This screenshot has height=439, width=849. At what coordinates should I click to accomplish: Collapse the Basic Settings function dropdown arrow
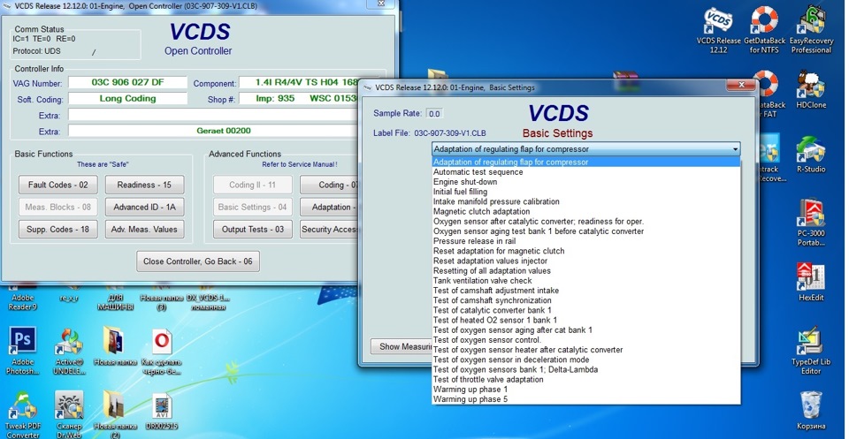coord(735,149)
